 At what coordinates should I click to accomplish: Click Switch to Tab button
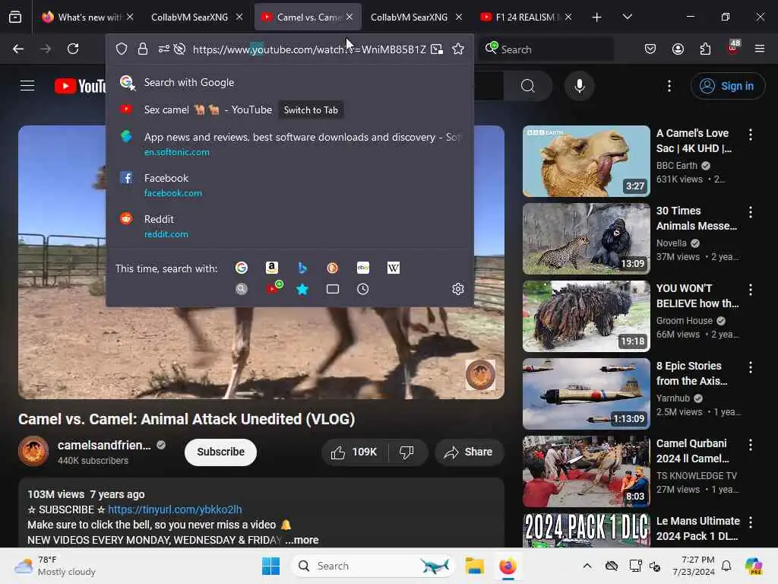pyautogui.click(x=311, y=109)
